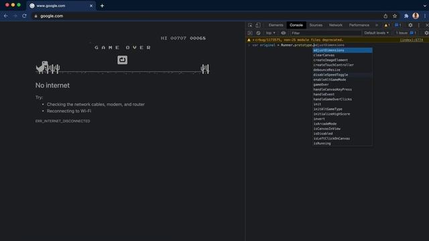429x241 pixels.
Task: Switch to the Sources tab
Action: (316, 25)
